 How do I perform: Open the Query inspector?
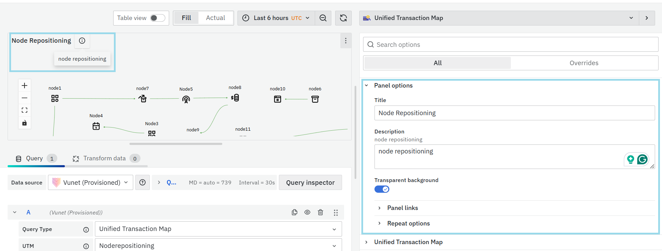[x=310, y=182]
